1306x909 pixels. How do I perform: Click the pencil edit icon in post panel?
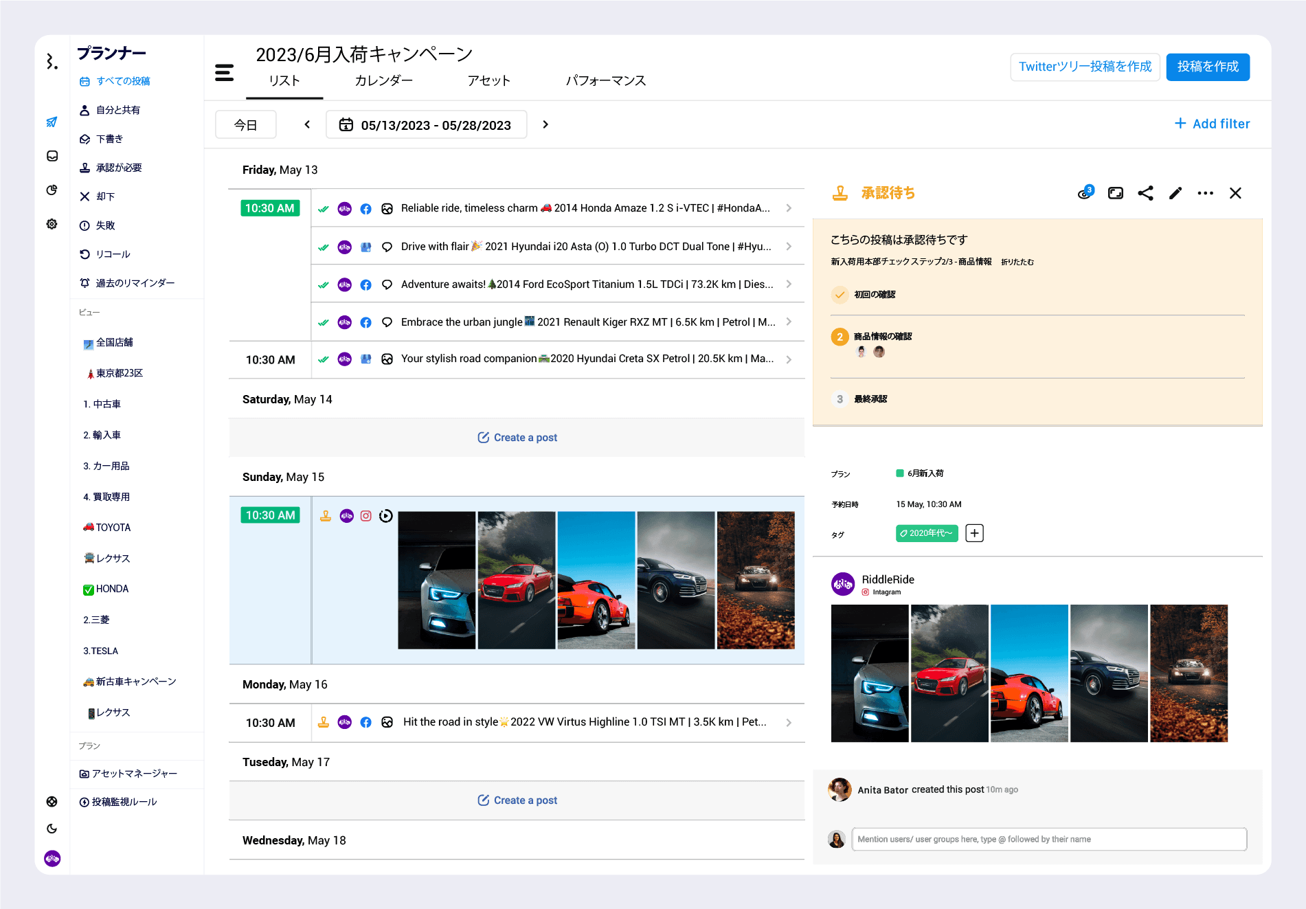pos(1175,193)
